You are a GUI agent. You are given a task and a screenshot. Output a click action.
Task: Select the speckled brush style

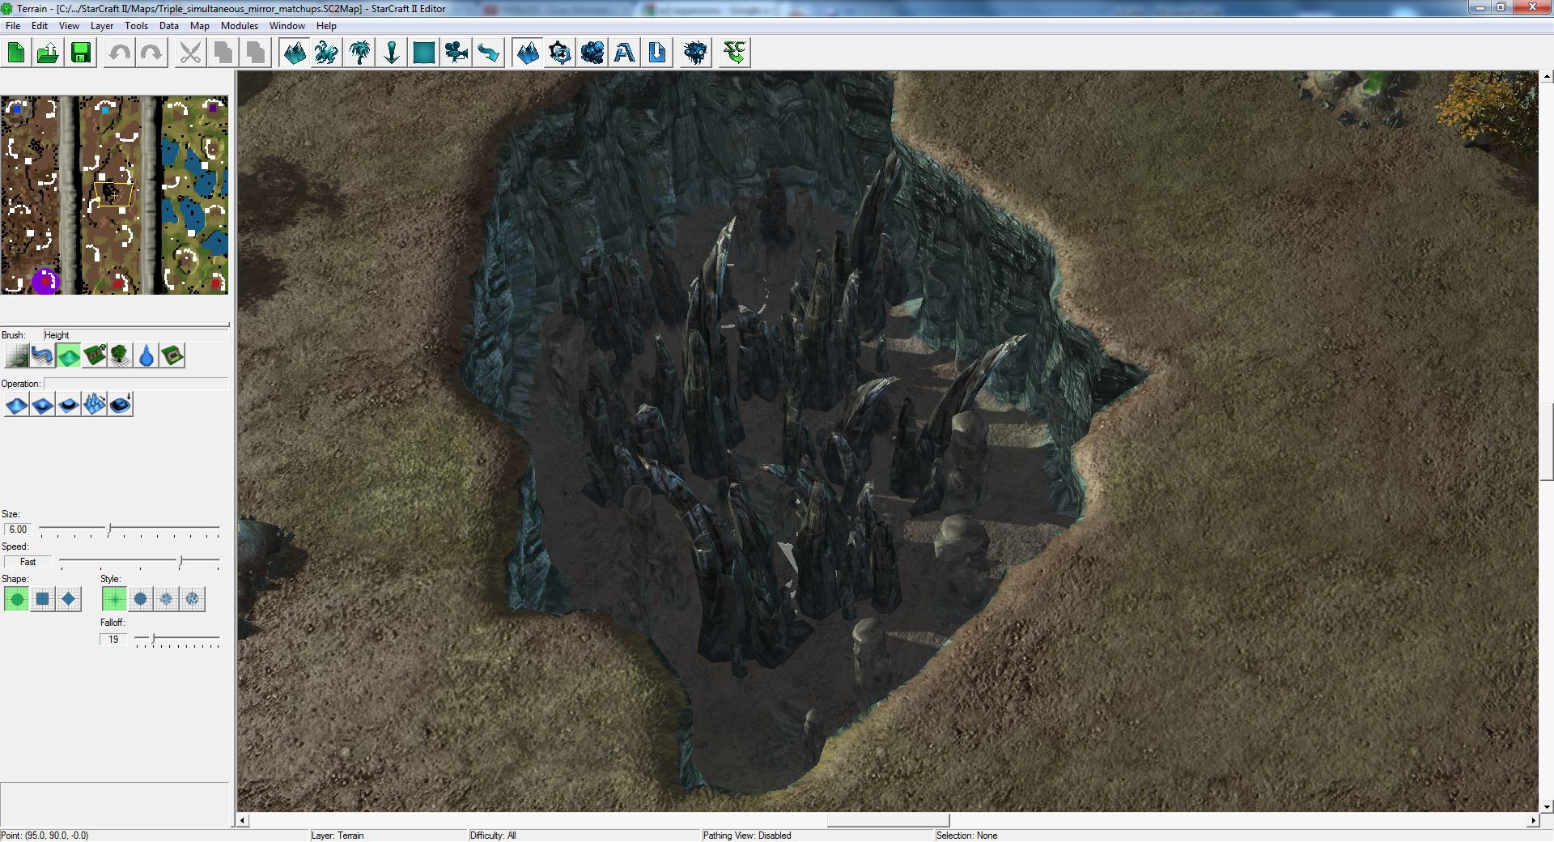[166, 599]
